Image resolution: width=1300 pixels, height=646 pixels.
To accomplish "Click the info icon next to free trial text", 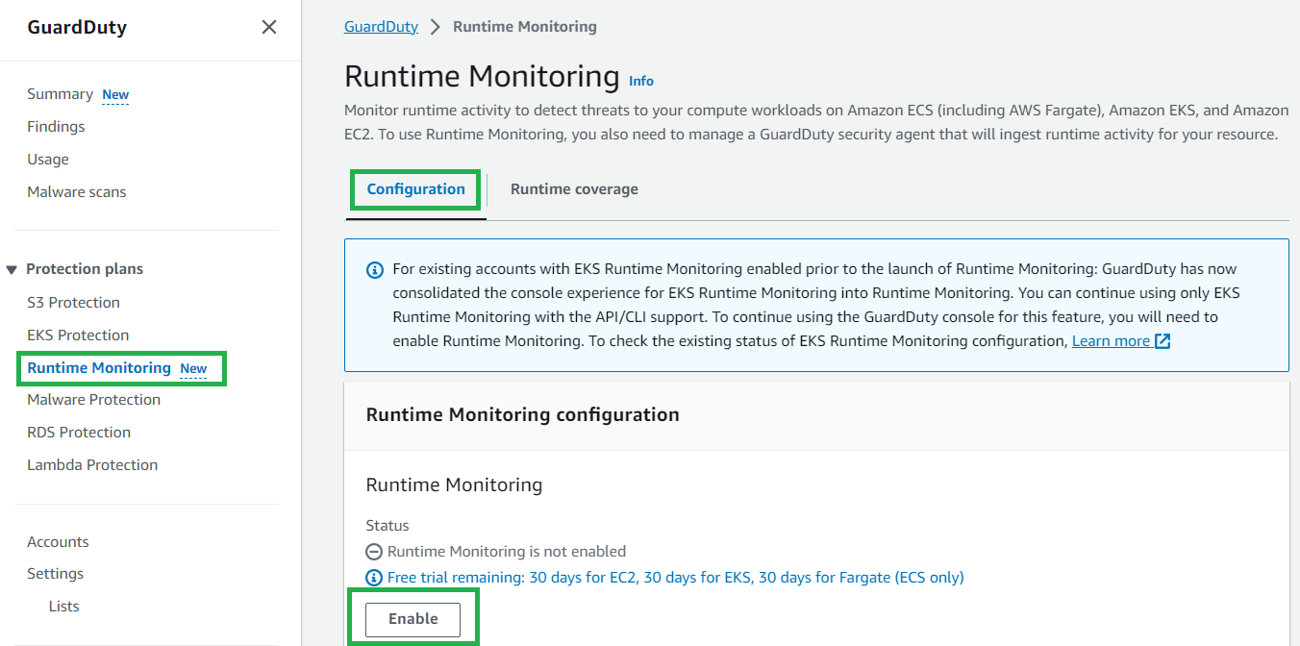I will 374,577.
